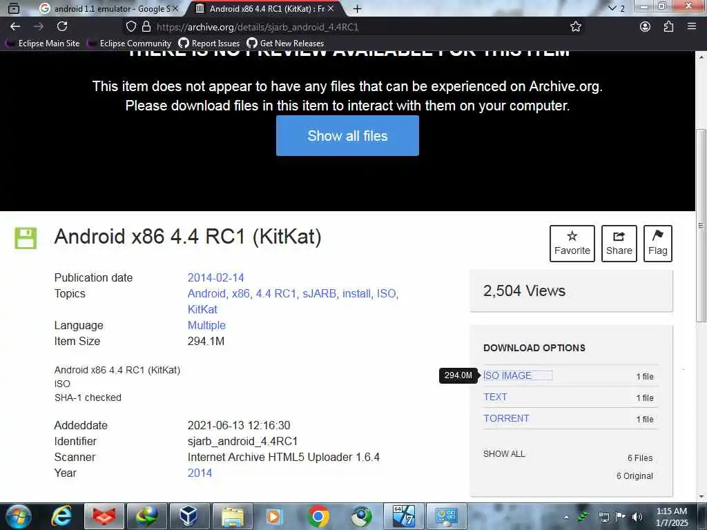The image size is (707, 530).
Task: Click the Show all files button
Action: pos(348,136)
